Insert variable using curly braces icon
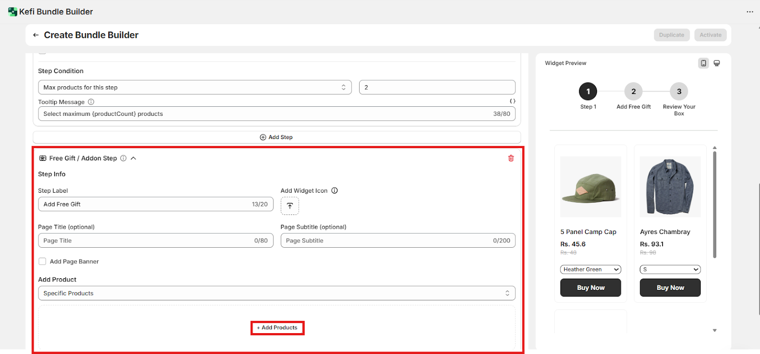760x354 pixels. click(x=513, y=101)
